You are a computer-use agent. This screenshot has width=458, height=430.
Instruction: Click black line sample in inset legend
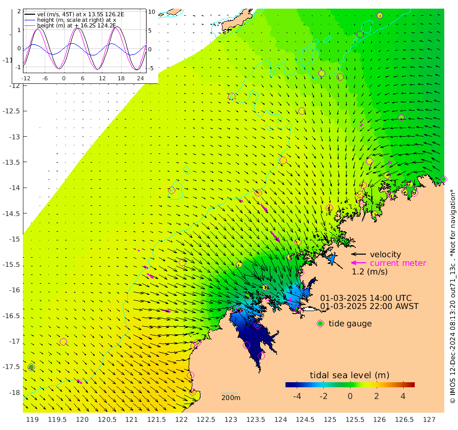coord(30,14)
